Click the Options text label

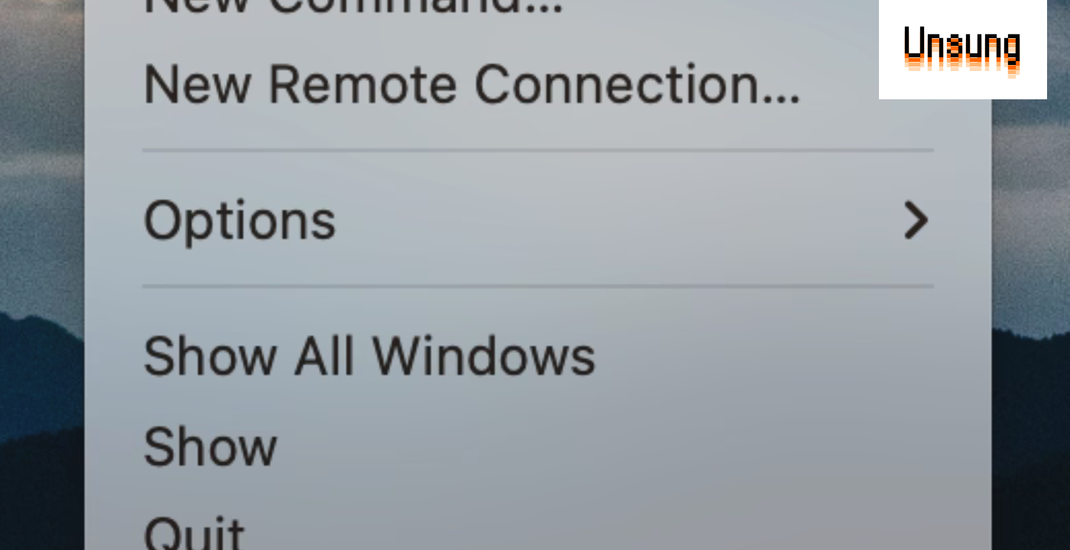[x=240, y=222]
